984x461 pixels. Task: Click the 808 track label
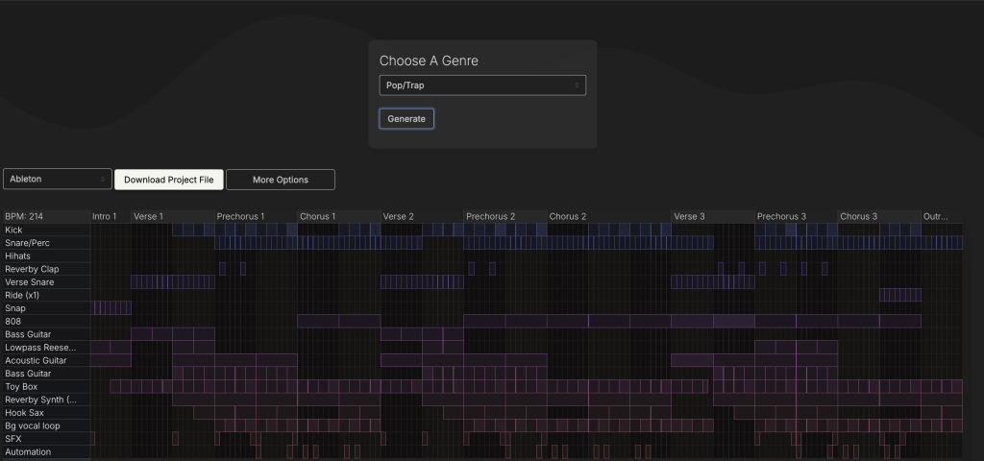[13, 321]
